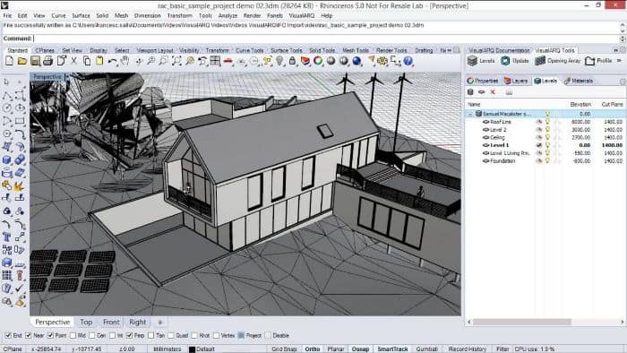The image size is (627, 353).
Task: Toggle the End osnap checkbox
Action: click(x=8, y=335)
